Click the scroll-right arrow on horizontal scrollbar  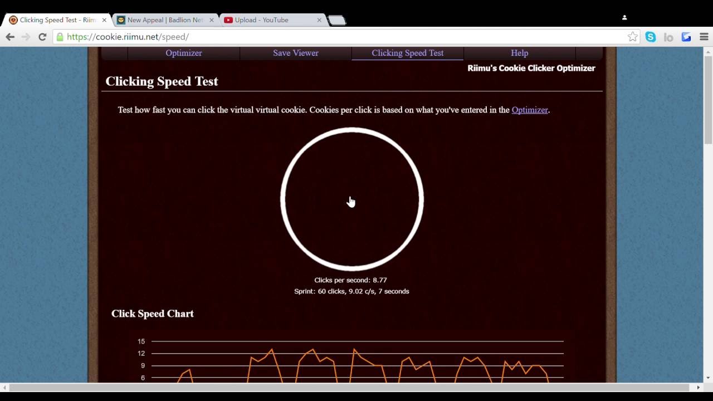(x=699, y=387)
